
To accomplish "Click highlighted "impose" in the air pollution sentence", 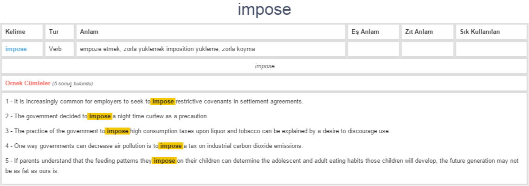I will (171, 146).
